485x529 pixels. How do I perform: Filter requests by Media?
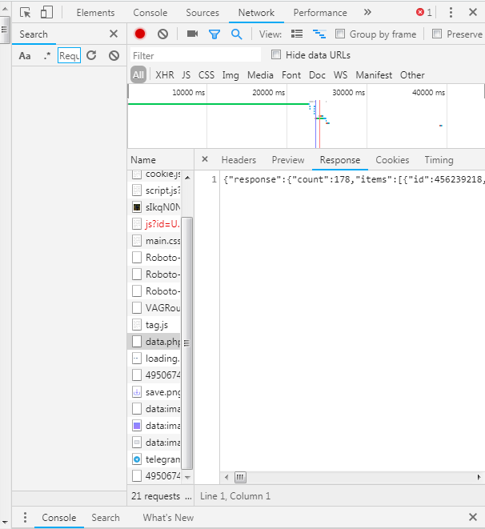coord(260,75)
